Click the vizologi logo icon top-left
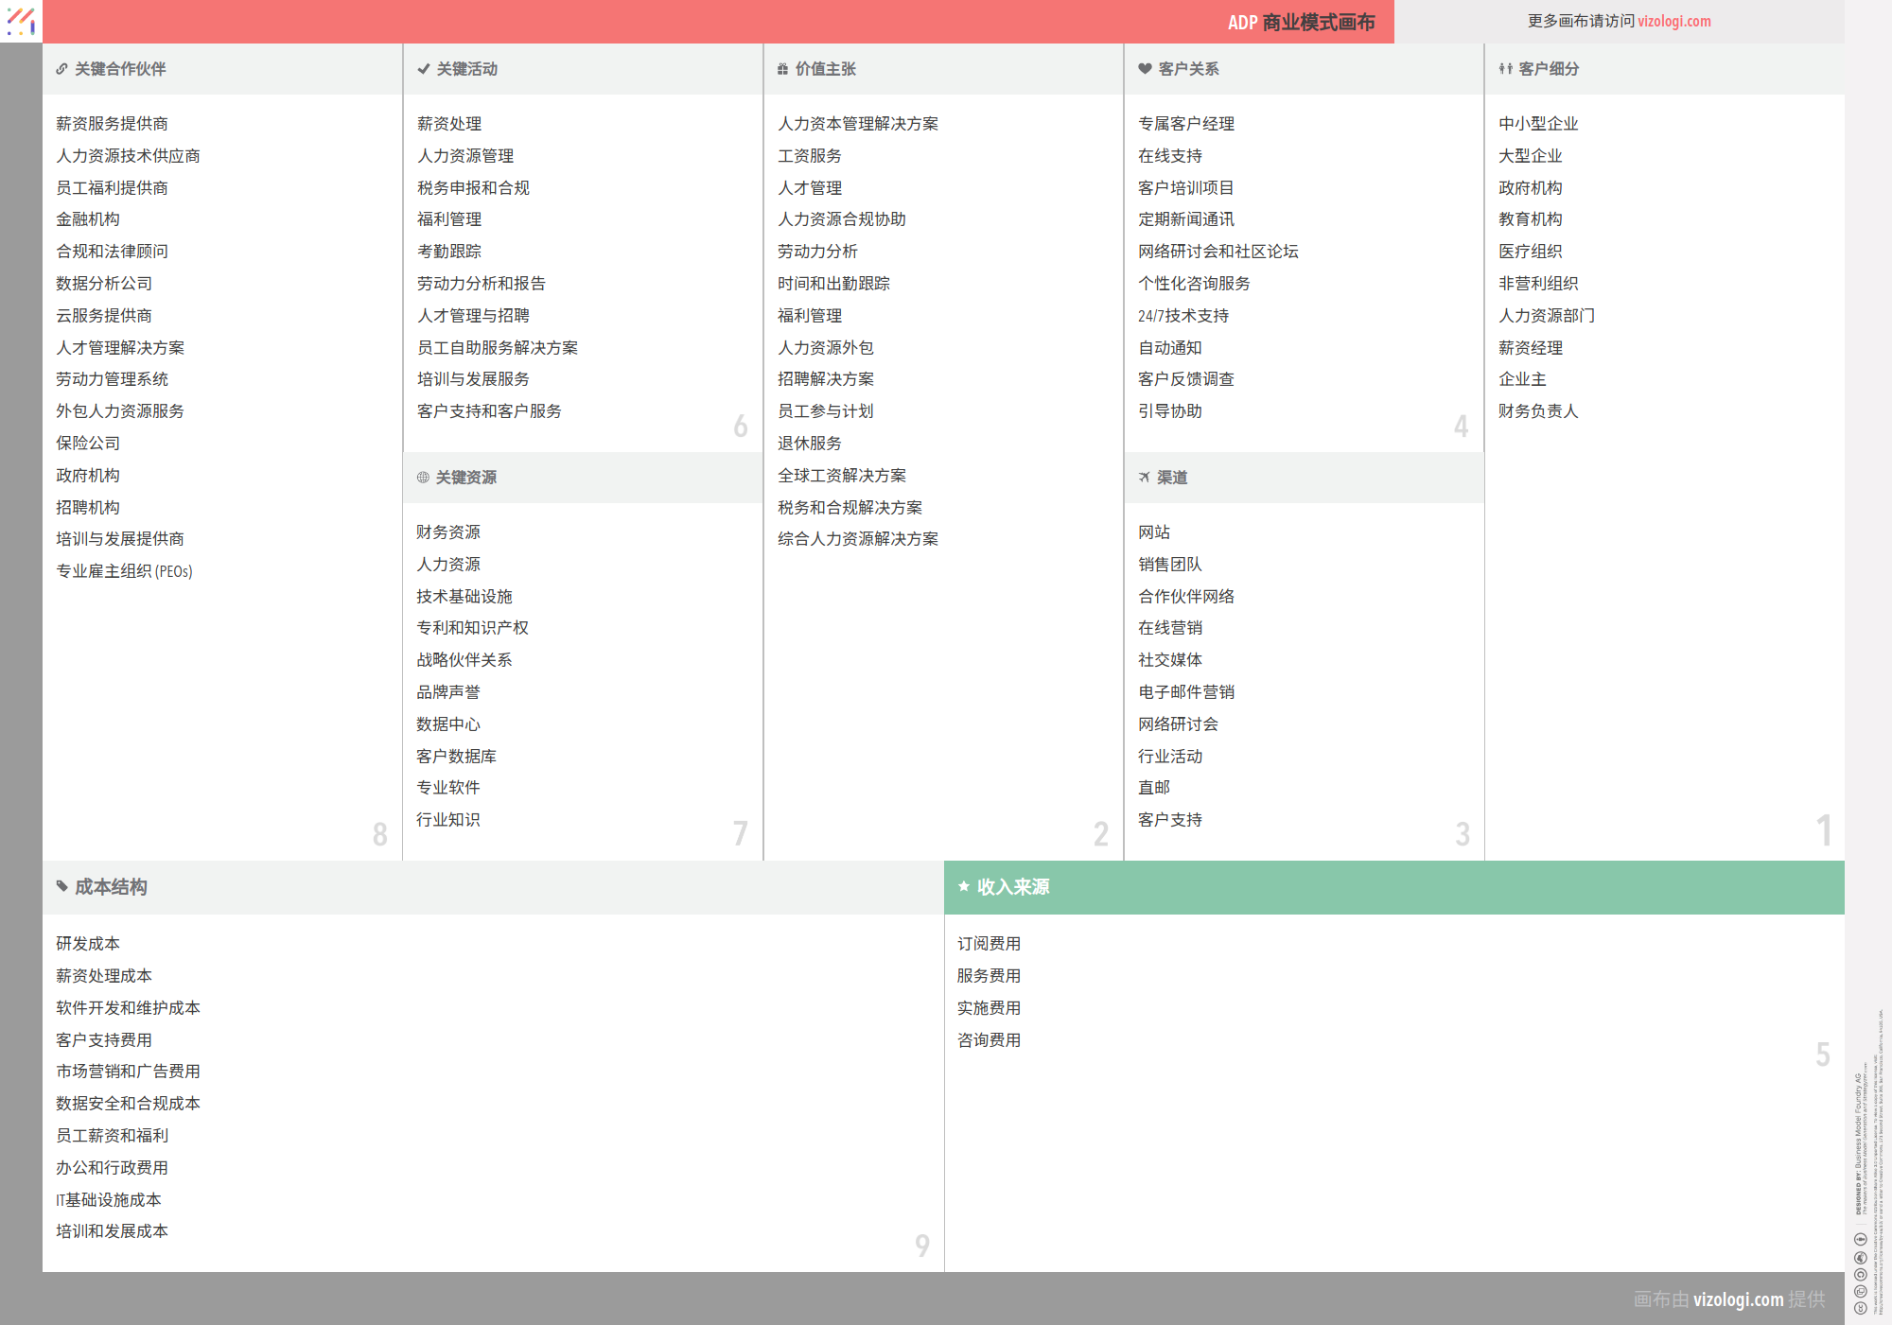 [21, 21]
